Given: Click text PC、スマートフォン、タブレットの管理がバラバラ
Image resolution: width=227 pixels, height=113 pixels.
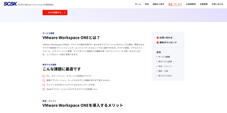Looking at the screenshot, I should [69, 76].
